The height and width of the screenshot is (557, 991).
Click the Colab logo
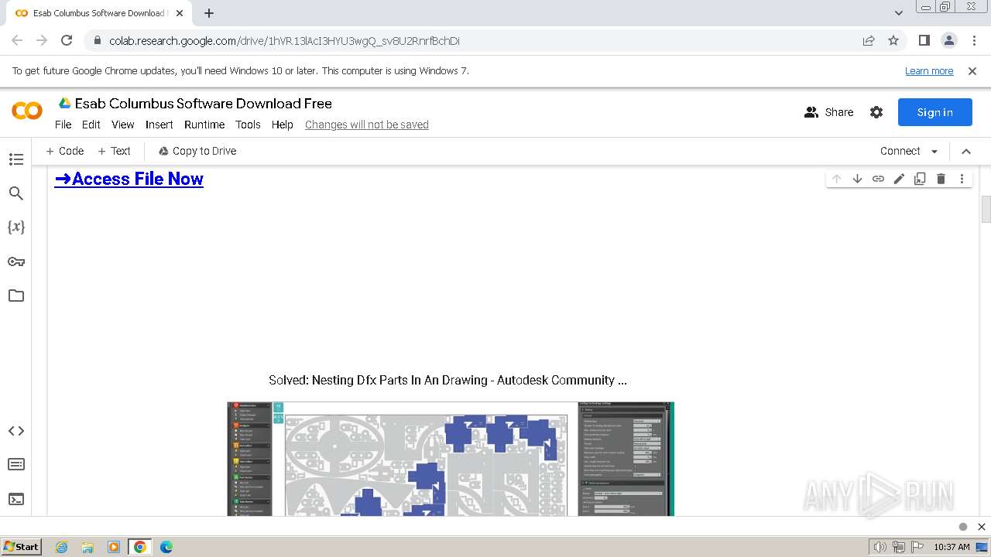pos(27,111)
